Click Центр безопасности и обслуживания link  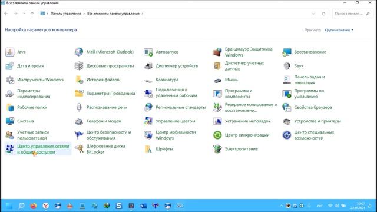pos(108,135)
